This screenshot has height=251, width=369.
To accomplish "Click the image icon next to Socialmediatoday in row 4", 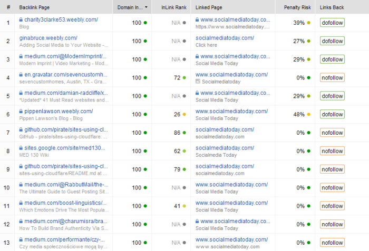I will point(198,82).
